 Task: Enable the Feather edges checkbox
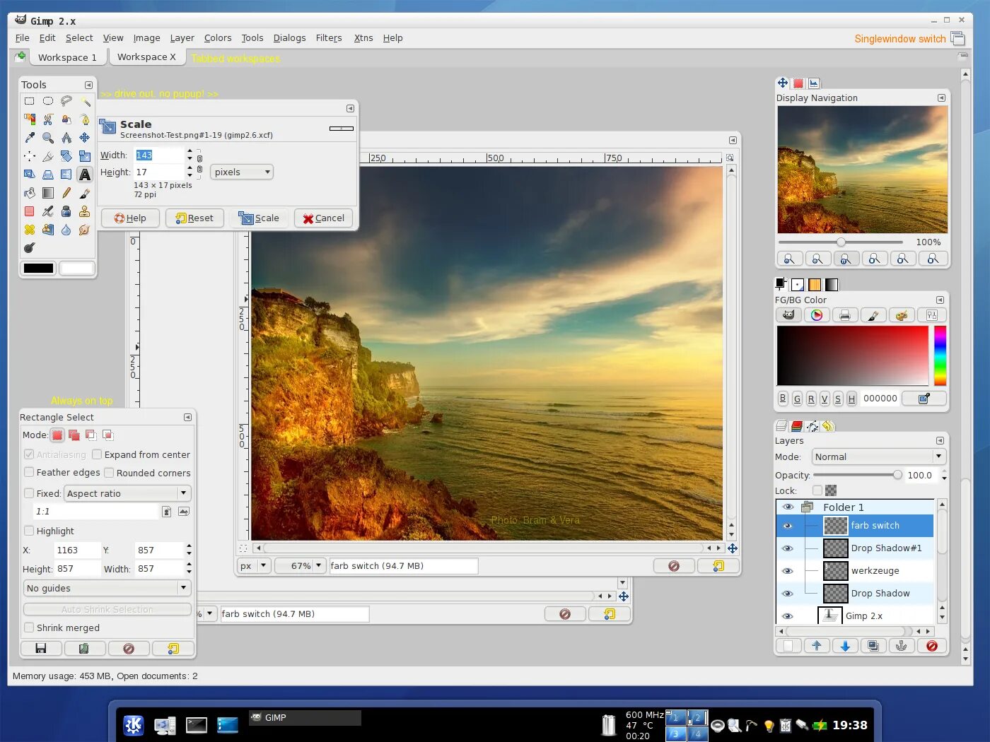tap(29, 472)
